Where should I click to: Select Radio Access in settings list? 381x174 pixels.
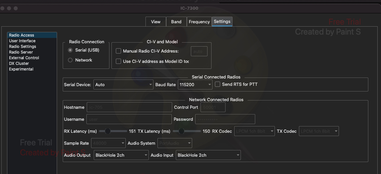[32, 35]
